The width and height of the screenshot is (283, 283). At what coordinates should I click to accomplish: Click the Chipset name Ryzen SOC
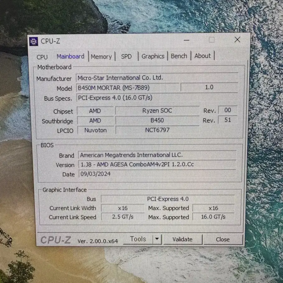pyautogui.click(x=157, y=111)
